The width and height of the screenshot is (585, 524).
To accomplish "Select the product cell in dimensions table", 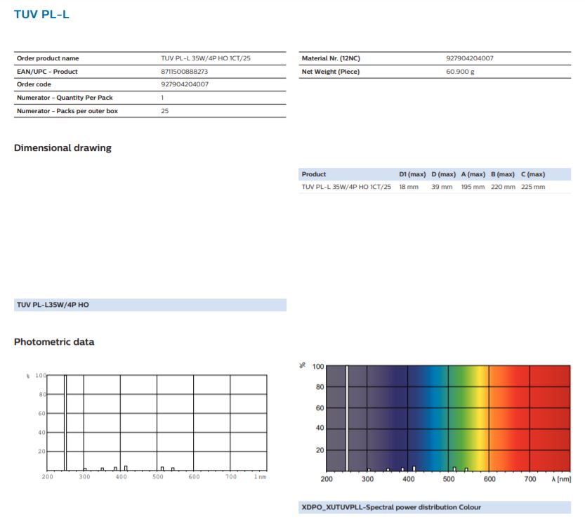I will [346, 187].
